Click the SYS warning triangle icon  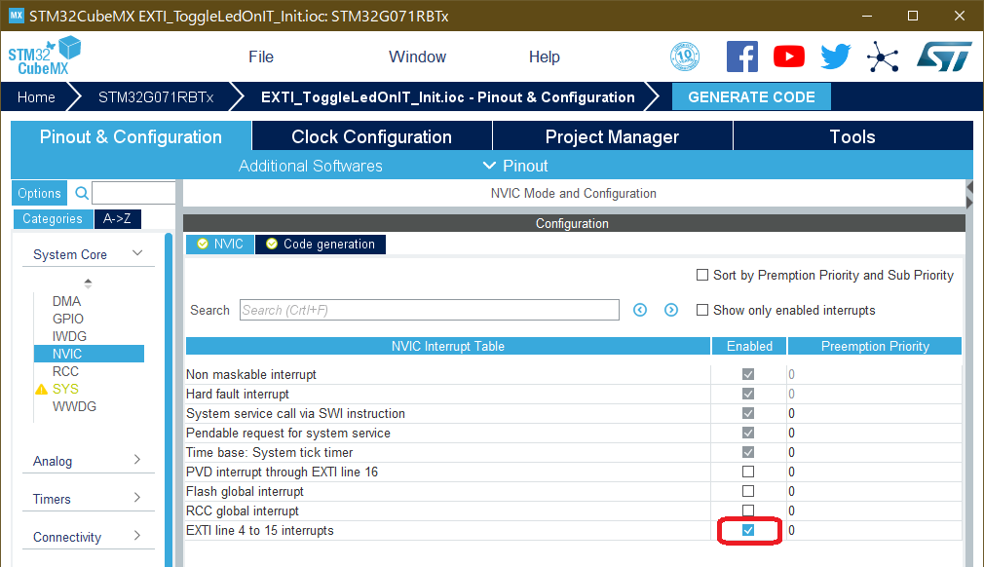click(42, 390)
